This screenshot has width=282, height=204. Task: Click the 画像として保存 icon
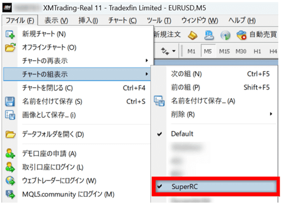point(10,115)
